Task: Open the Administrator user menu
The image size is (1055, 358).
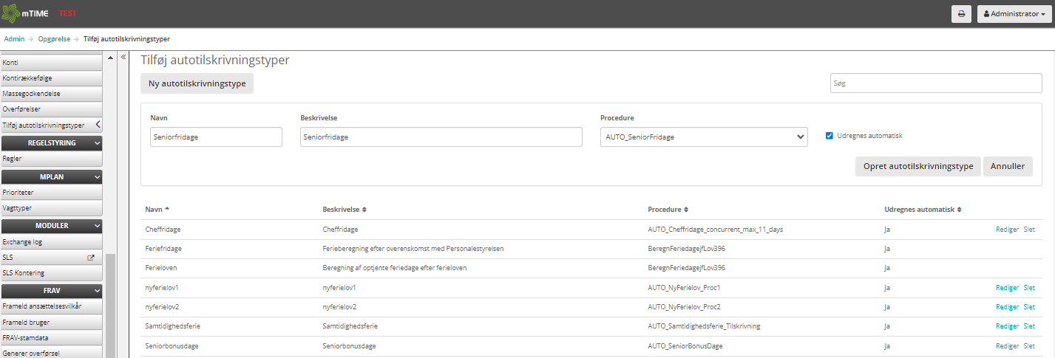Action: pyautogui.click(x=1013, y=14)
